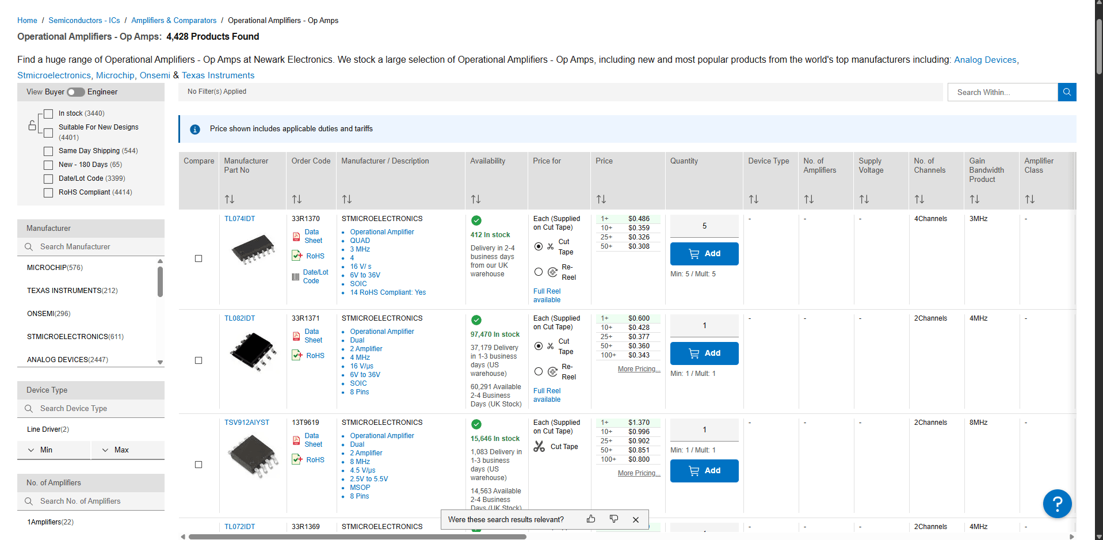Go to Amplifiers & Comparators breadcrumb
1103x540 pixels.
tap(174, 21)
